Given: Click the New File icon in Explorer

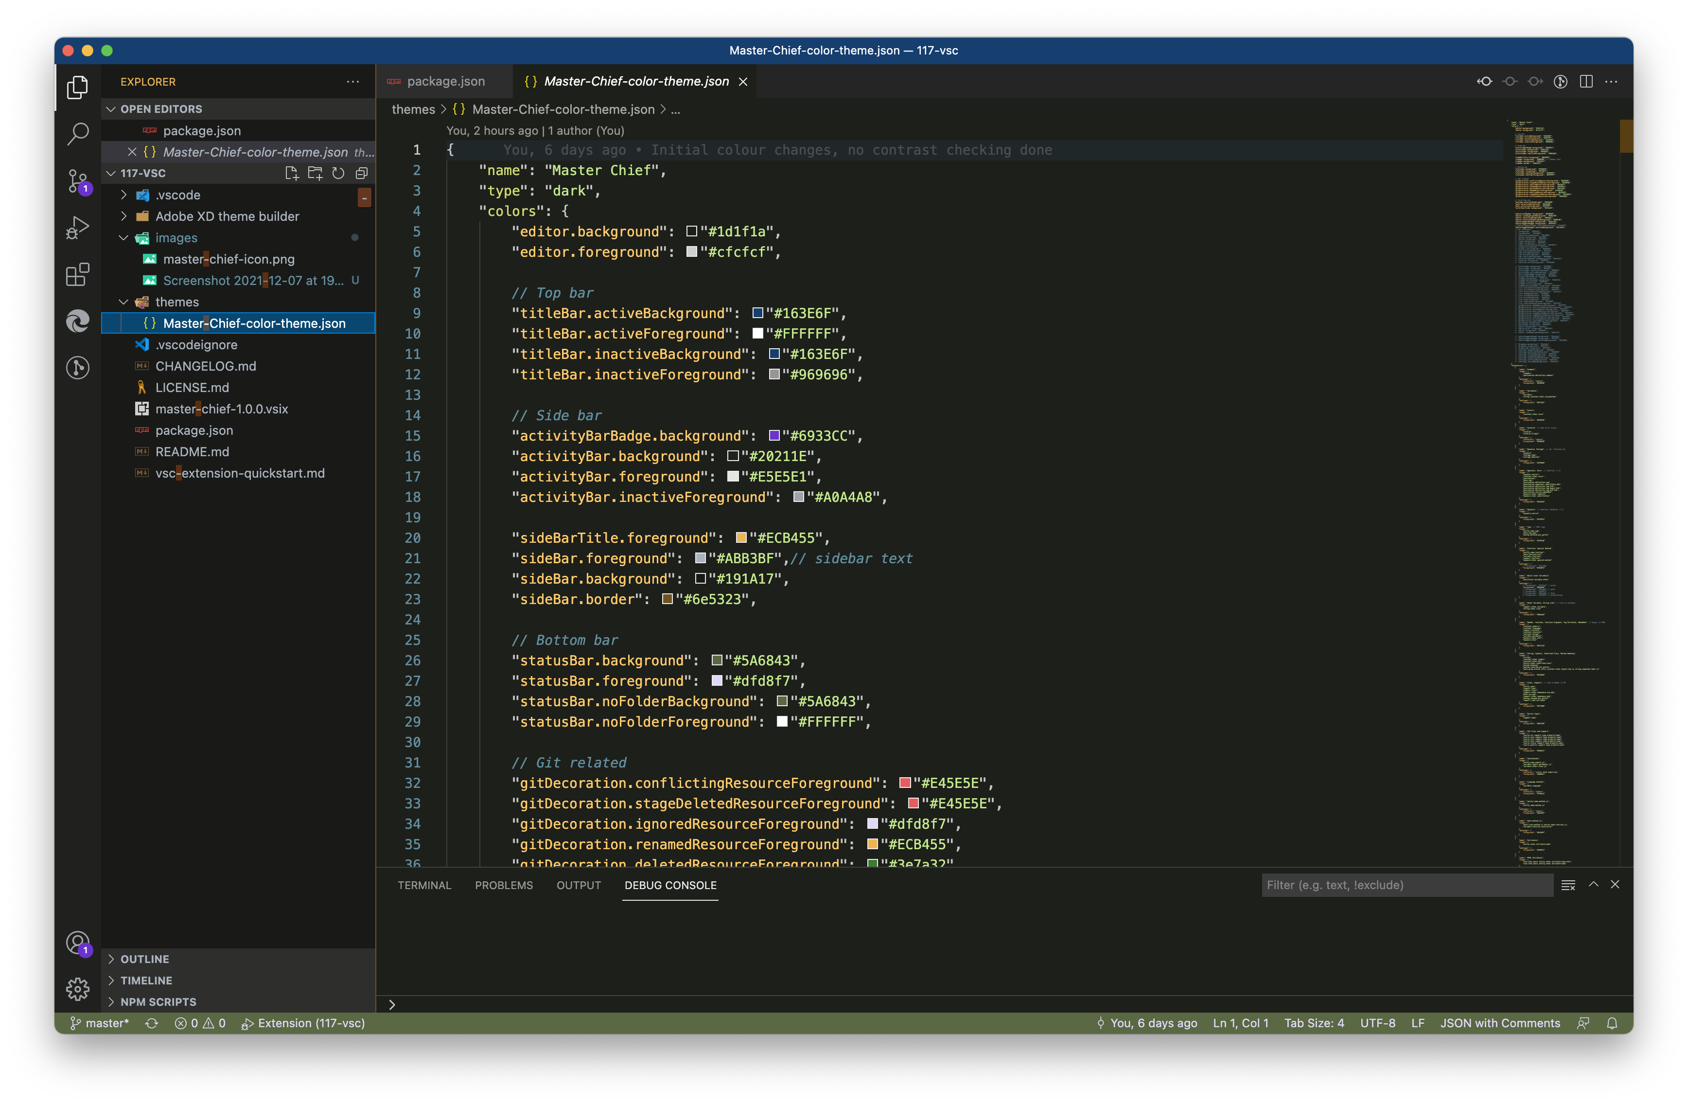Looking at the screenshot, I should click(292, 172).
